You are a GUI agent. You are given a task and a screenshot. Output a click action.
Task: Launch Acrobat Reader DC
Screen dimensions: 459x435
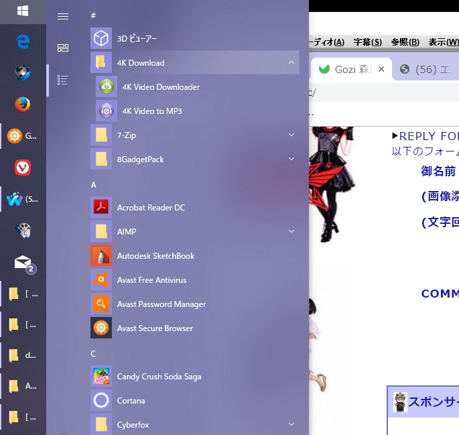tap(151, 208)
